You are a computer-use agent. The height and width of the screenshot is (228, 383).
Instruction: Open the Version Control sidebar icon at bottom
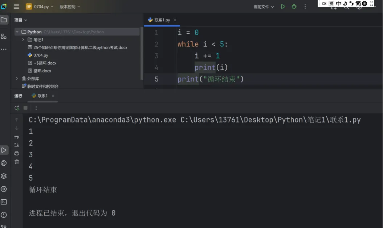(4, 226)
